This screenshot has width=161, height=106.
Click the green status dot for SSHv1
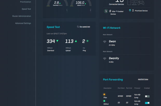click(104, 101)
